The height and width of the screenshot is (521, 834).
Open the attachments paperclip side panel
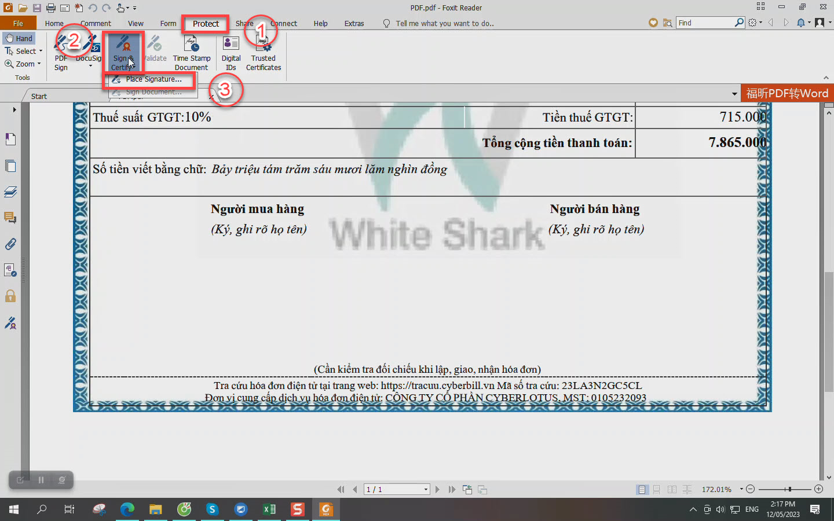pyautogui.click(x=10, y=244)
